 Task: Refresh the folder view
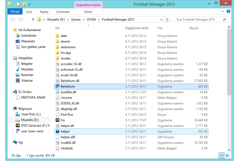(167, 20)
